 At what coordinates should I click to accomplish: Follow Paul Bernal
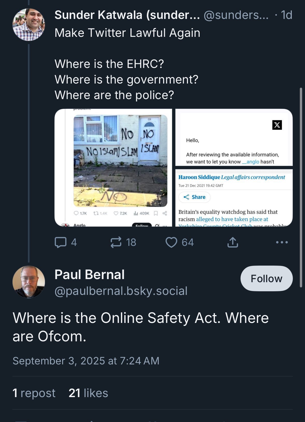point(266,279)
